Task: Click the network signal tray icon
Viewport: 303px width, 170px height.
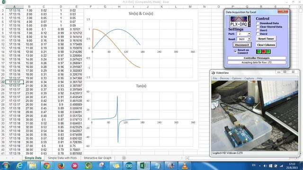Action: [x=281, y=166]
